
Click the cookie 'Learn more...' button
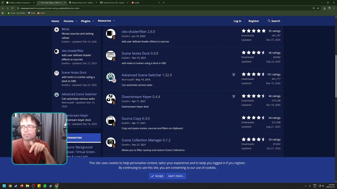point(176,176)
